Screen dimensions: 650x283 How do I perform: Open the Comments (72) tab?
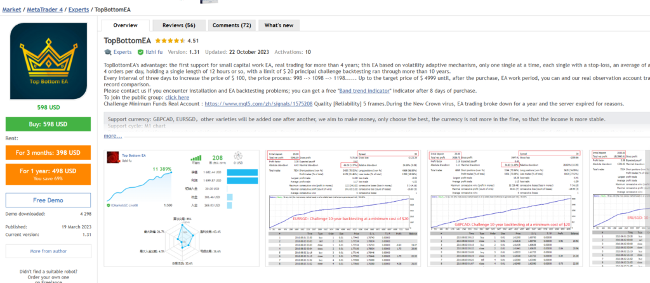pos(232,25)
